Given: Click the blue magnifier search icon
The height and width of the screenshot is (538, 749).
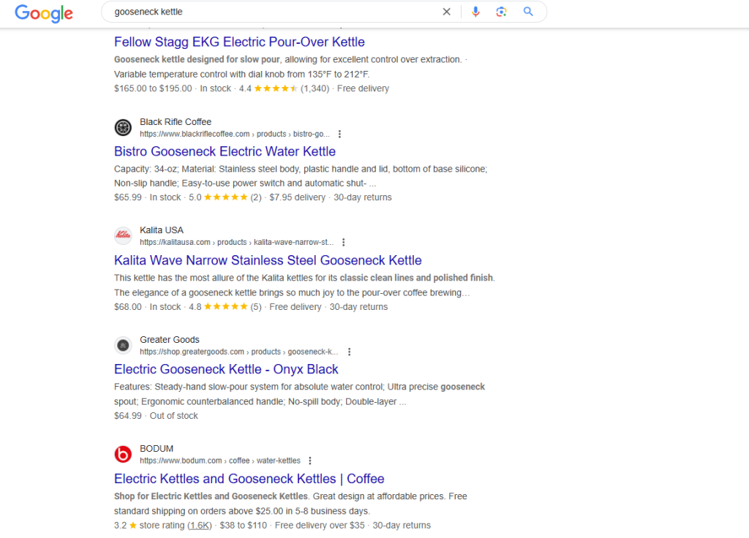Looking at the screenshot, I should point(528,12).
